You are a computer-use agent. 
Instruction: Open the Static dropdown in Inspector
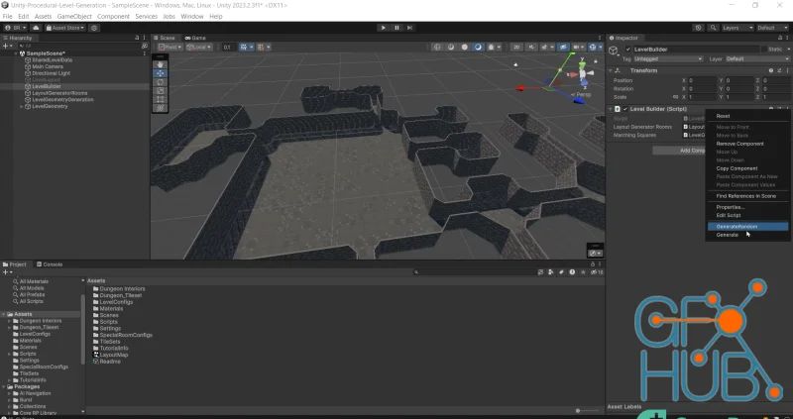point(787,50)
